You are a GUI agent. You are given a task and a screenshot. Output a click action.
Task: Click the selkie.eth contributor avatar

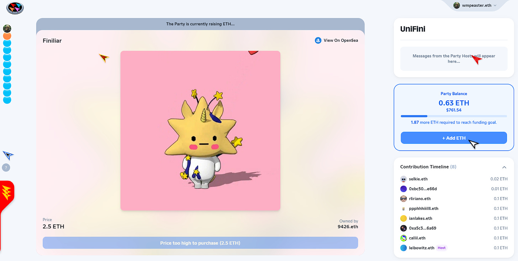[403, 179]
